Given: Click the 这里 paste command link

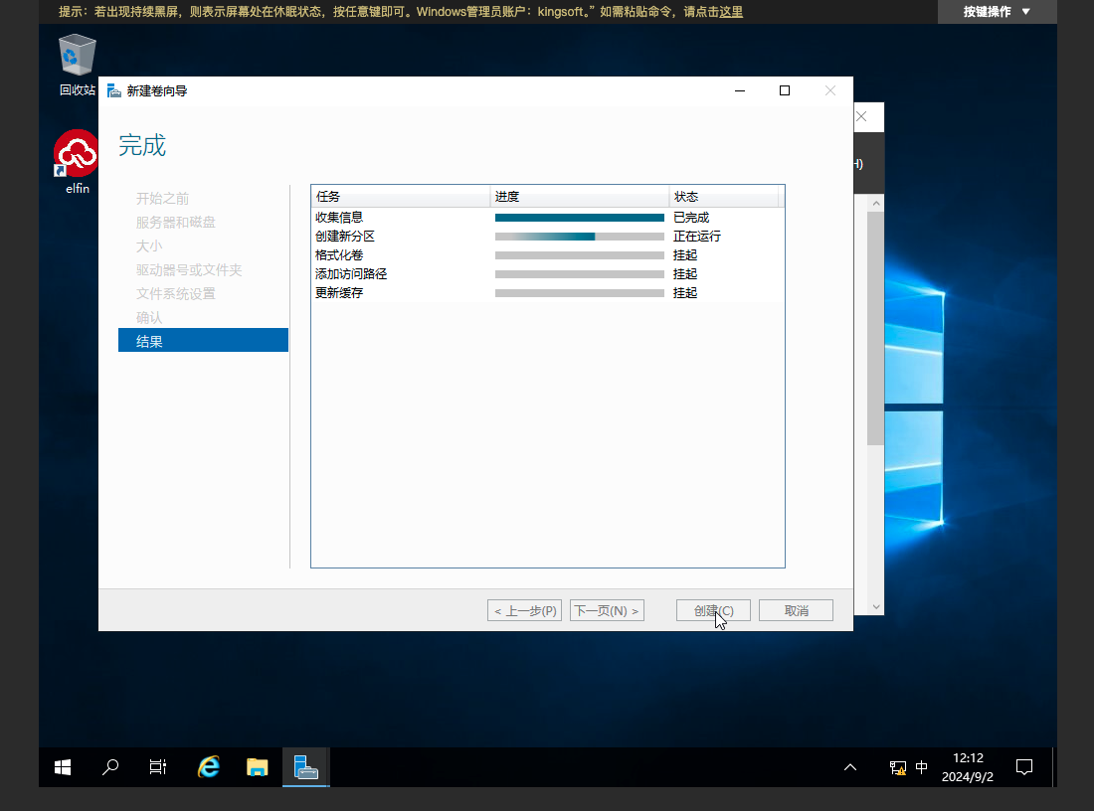Looking at the screenshot, I should point(731,12).
